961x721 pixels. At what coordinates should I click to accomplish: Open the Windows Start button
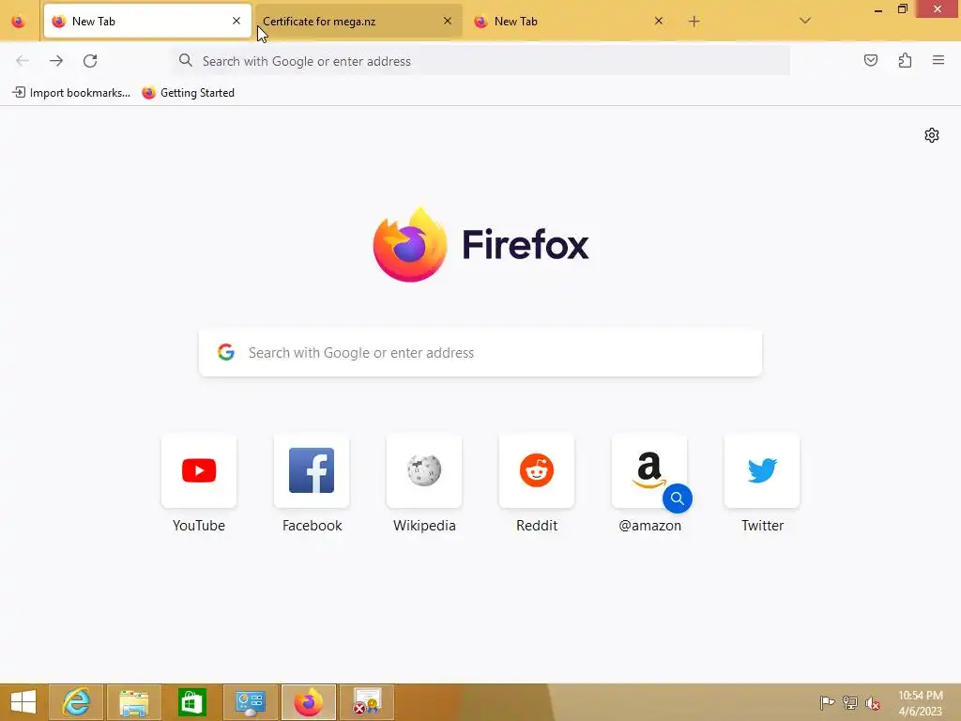23,702
